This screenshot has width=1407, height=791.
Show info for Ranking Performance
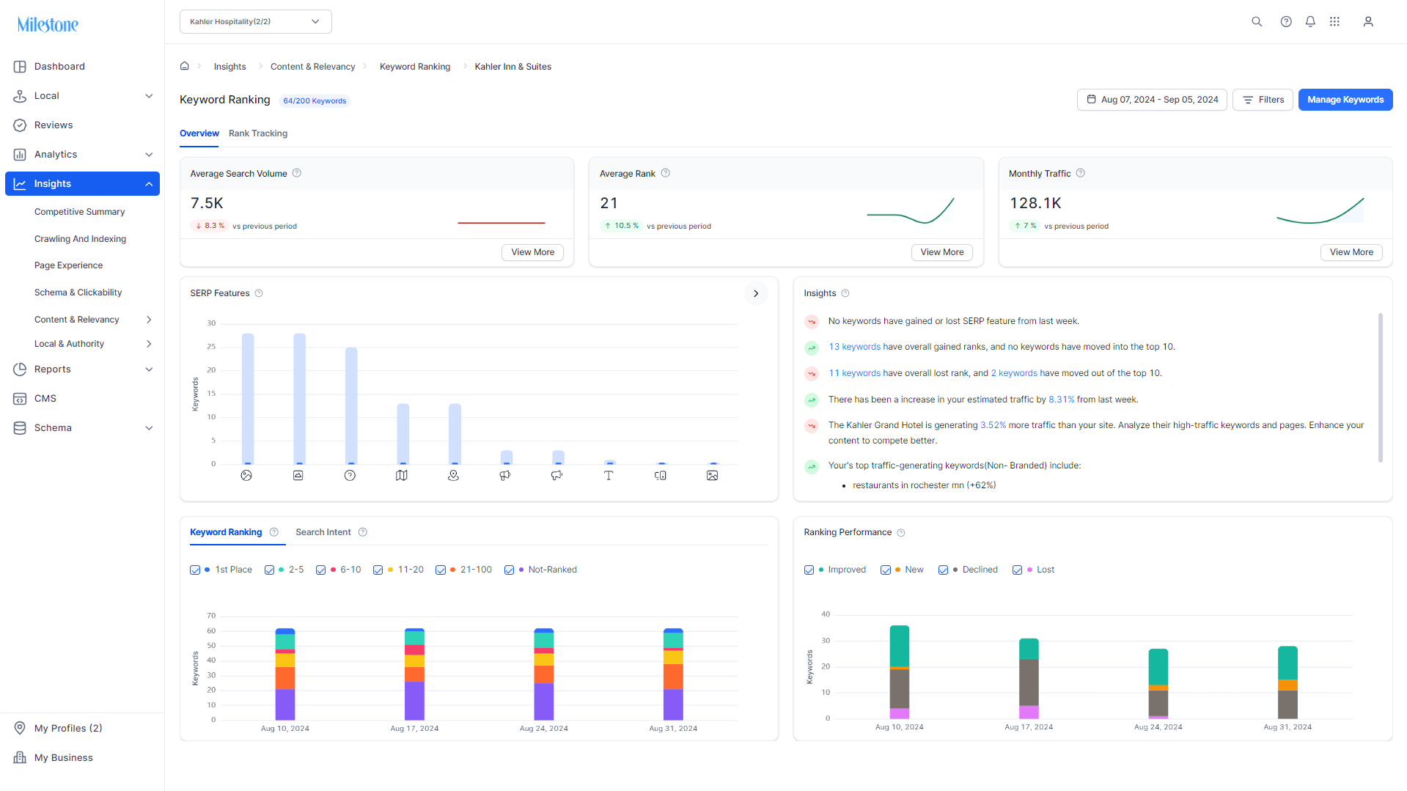pos(901,533)
